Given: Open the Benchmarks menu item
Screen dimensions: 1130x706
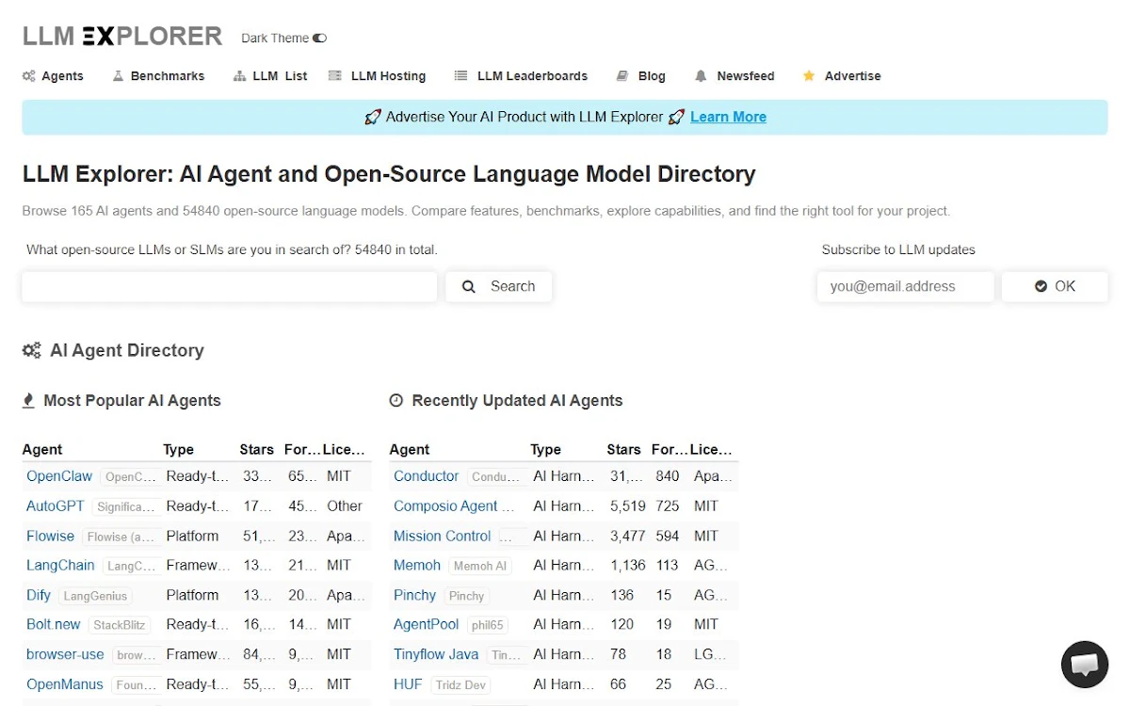Looking at the screenshot, I should point(158,76).
